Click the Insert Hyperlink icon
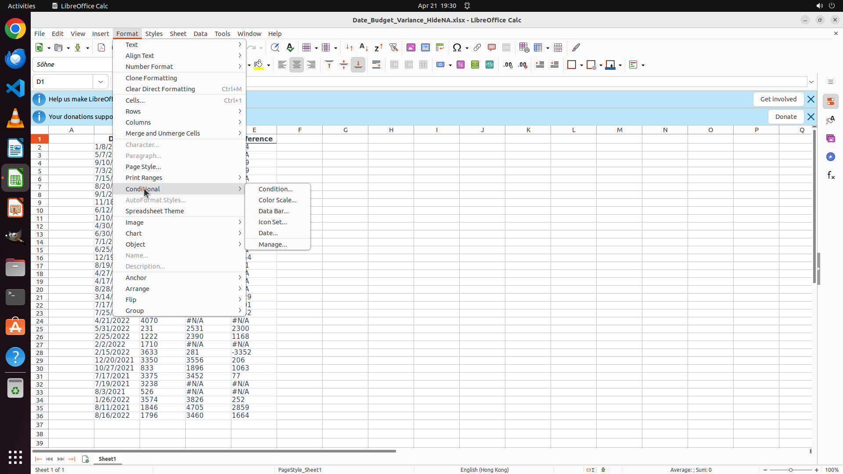 [x=477, y=47]
